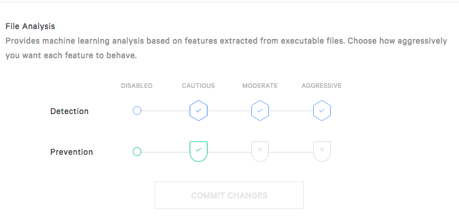The height and width of the screenshot is (220, 459).
Task: Click the Prevention track between Moderate and Aggressive
Action: [291, 152]
